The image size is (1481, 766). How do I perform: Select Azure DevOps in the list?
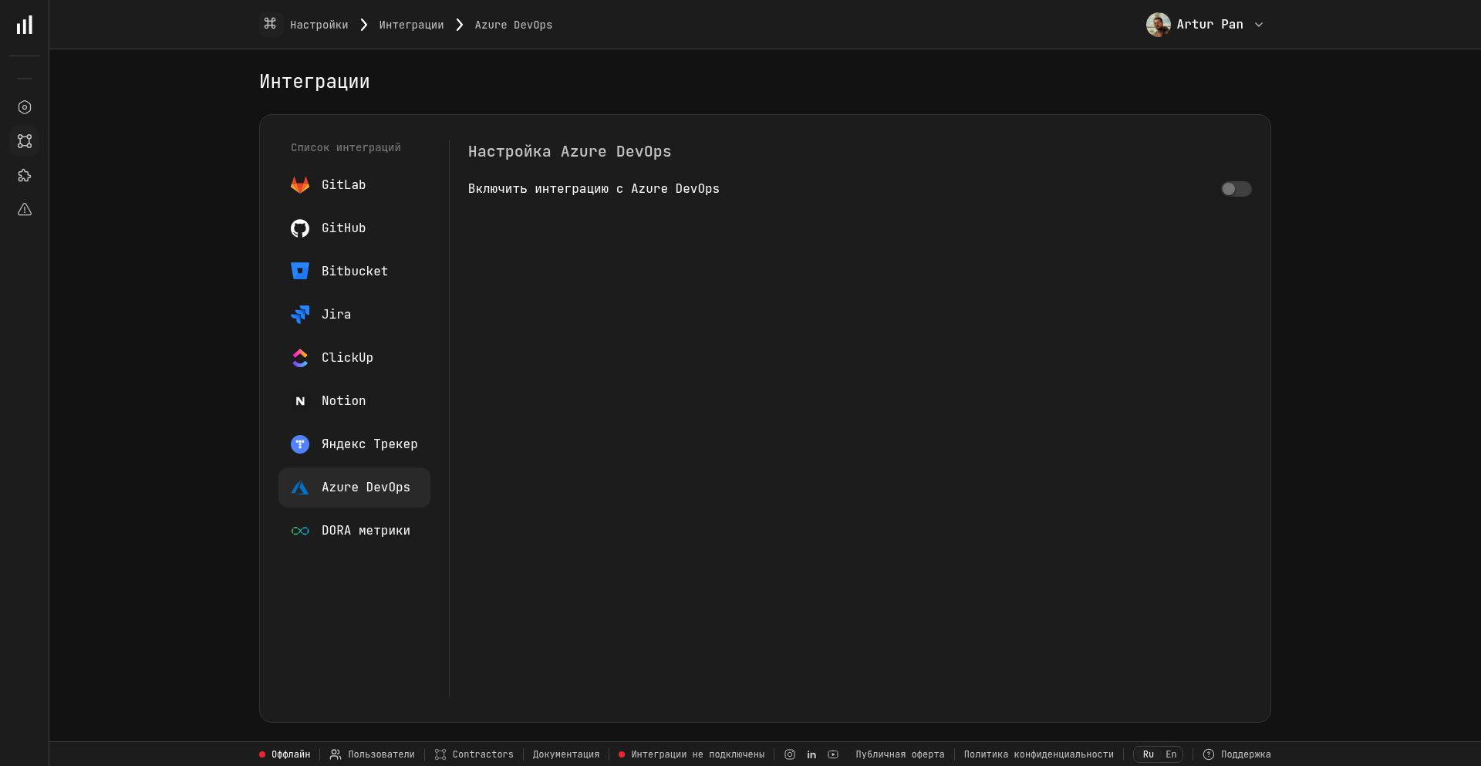354,488
